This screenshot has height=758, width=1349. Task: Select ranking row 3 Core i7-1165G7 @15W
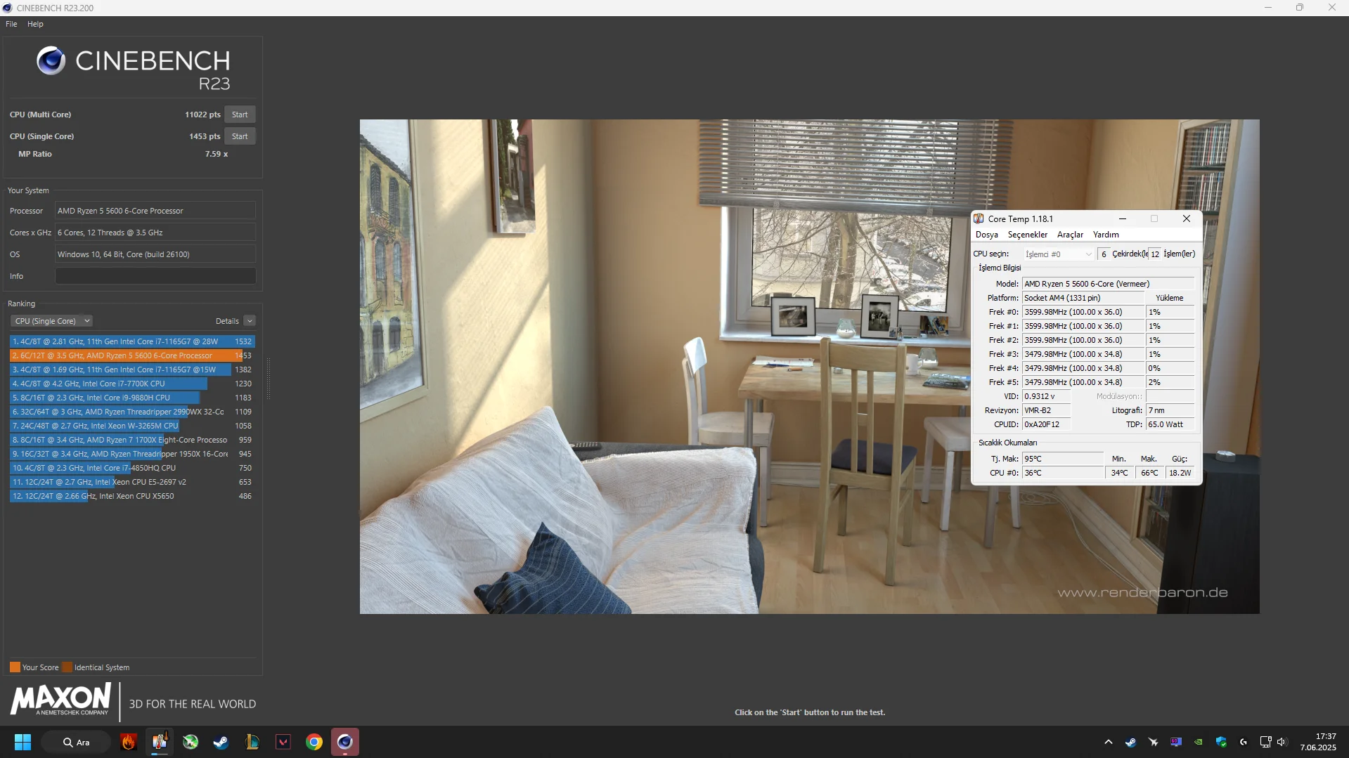click(132, 370)
